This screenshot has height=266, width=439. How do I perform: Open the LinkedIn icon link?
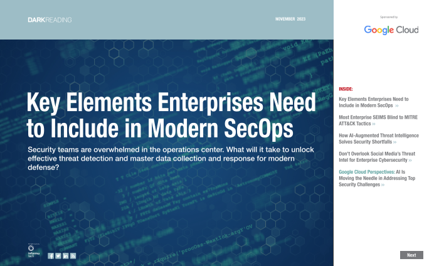click(66, 255)
